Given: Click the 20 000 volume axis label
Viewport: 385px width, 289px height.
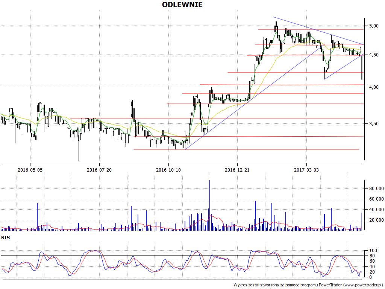Looking at the screenshot, I should coord(376,220).
